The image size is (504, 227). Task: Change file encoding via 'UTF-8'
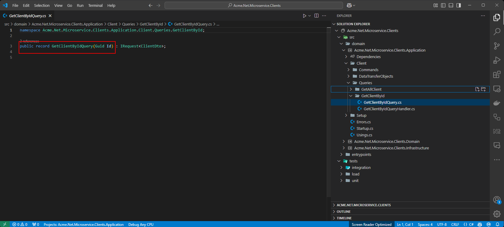pos(442,224)
